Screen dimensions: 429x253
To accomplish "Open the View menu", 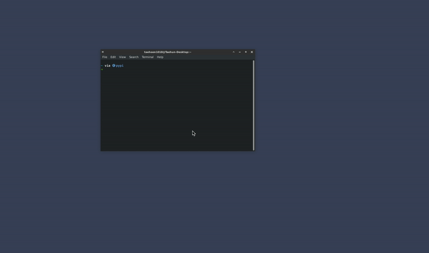I will (122, 57).
